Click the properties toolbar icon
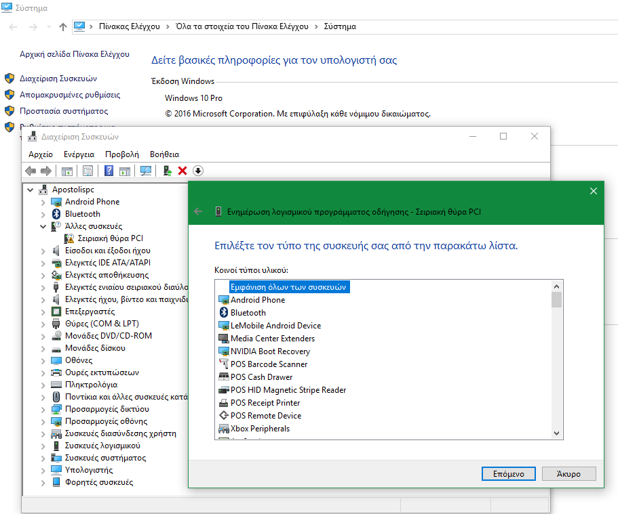Screen dimensions: 618x514 tap(88, 171)
